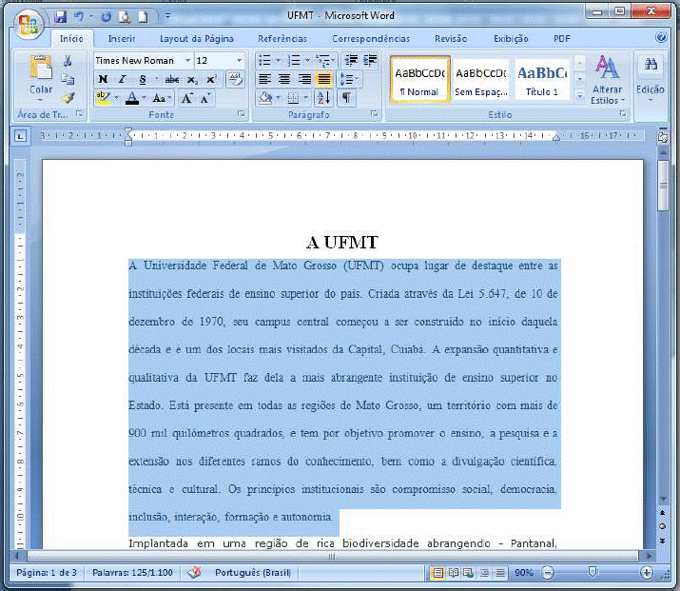Screen dimensions: 680x591
Task: Open font name Times New Roman dropdown
Action: point(187,60)
